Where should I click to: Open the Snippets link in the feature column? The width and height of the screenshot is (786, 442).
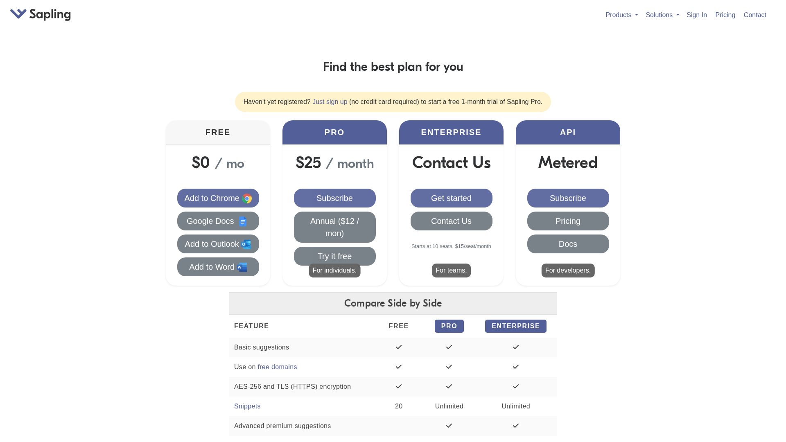247,406
